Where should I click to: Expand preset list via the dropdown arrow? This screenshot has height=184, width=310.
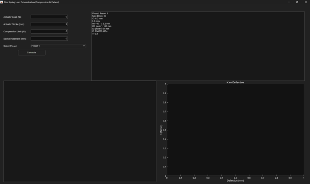pyautogui.click(x=84, y=46)
